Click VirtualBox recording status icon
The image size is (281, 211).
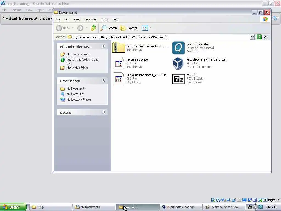(x=249, y=200)
